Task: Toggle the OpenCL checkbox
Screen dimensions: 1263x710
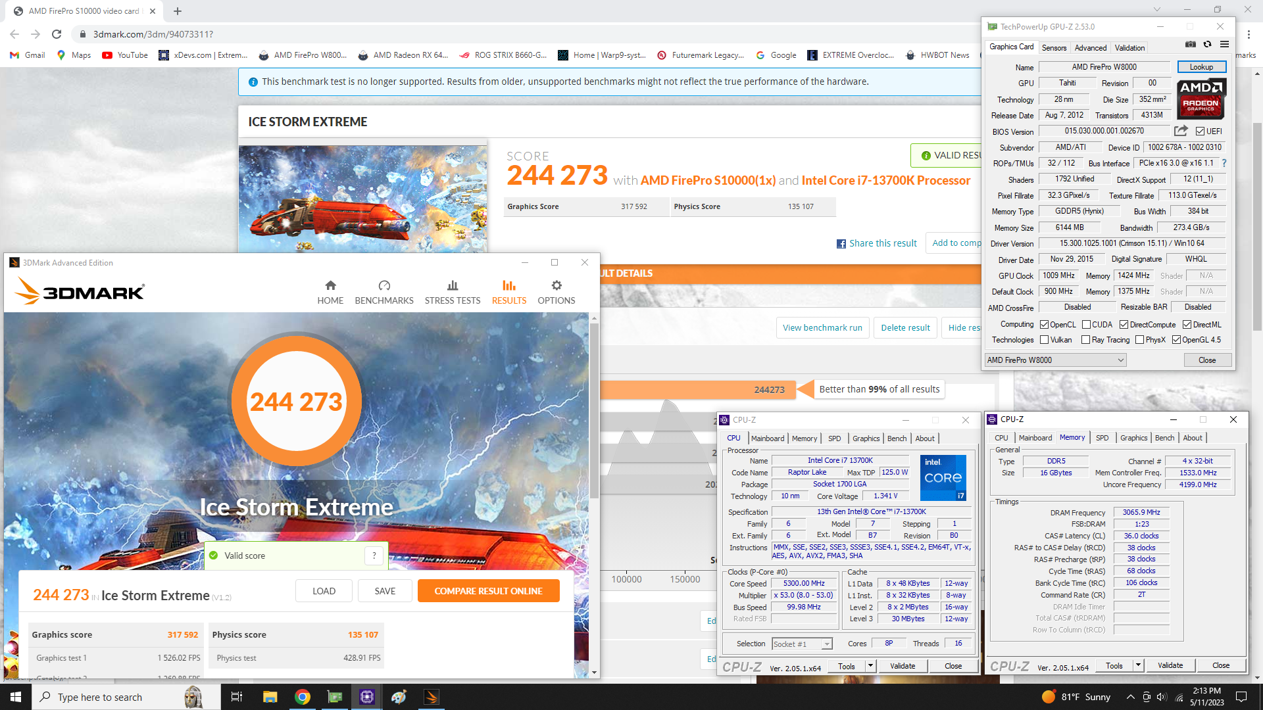Action: [x=1044, y=325]
